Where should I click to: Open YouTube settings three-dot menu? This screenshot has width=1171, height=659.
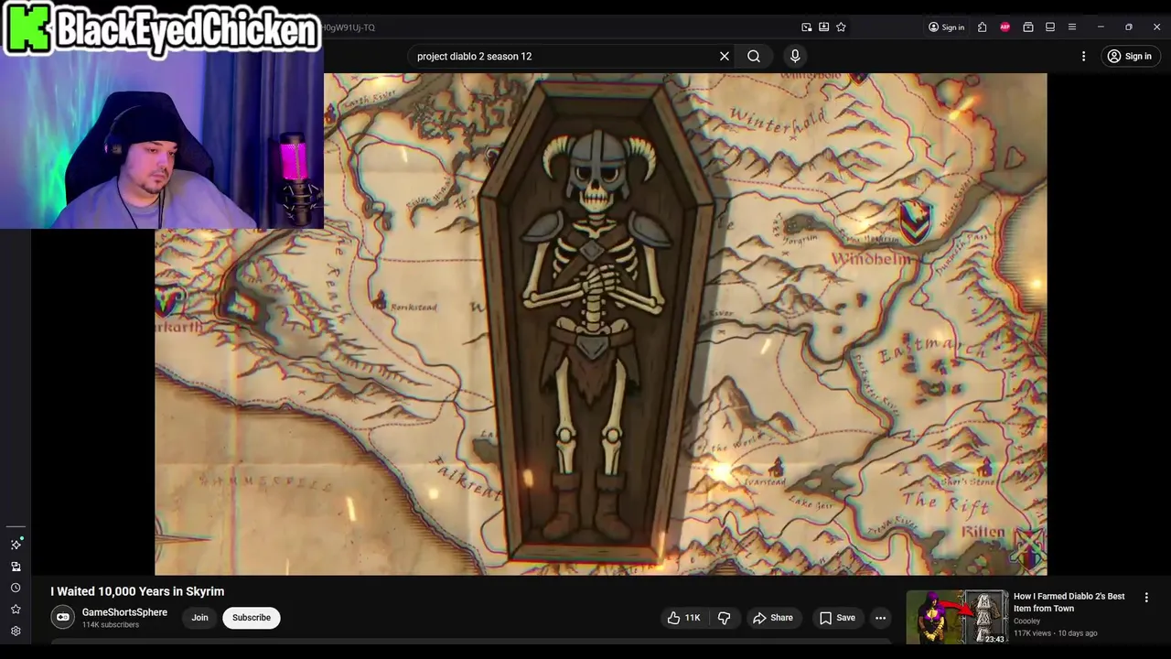tap(1083, 56)
